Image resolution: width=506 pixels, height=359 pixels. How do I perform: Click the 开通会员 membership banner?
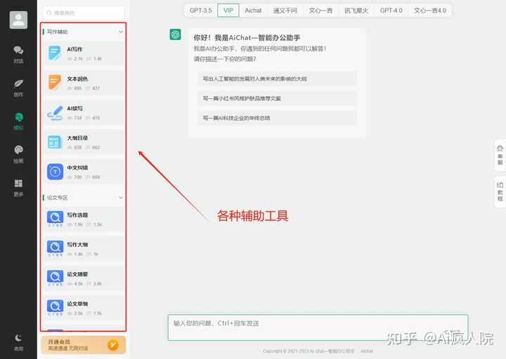[x=84, y=345]
